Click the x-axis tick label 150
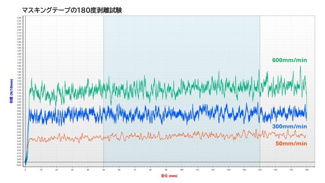Image resolution: width=325 pixels, height=183 pixels. click(260, 170)
